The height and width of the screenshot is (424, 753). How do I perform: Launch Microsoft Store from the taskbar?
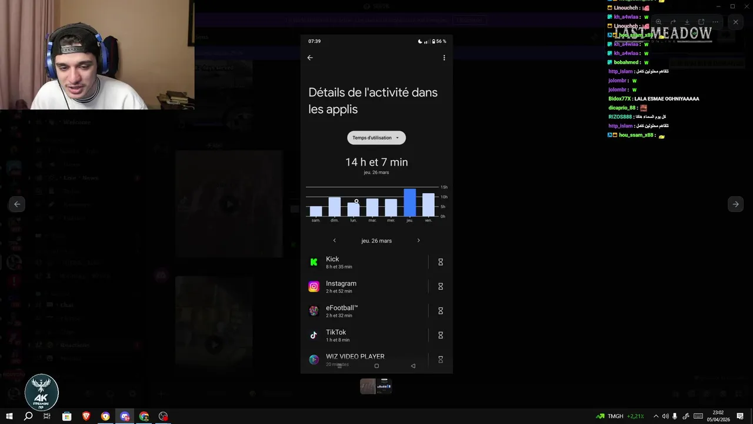pos(66,416)
